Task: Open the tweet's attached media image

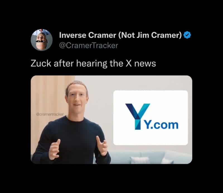Action: point(111,120)
